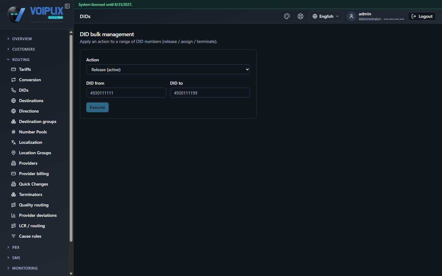Click the DIDs phone icon
Viewport: 442px width, 276px height.
(x=14, y=90)
